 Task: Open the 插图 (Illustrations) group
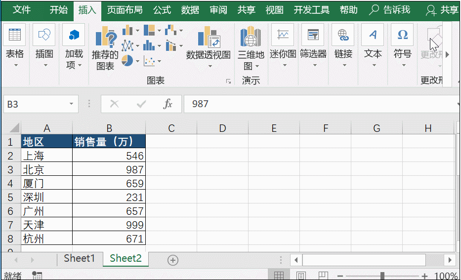pyautogui.click(x=44, y=46)
